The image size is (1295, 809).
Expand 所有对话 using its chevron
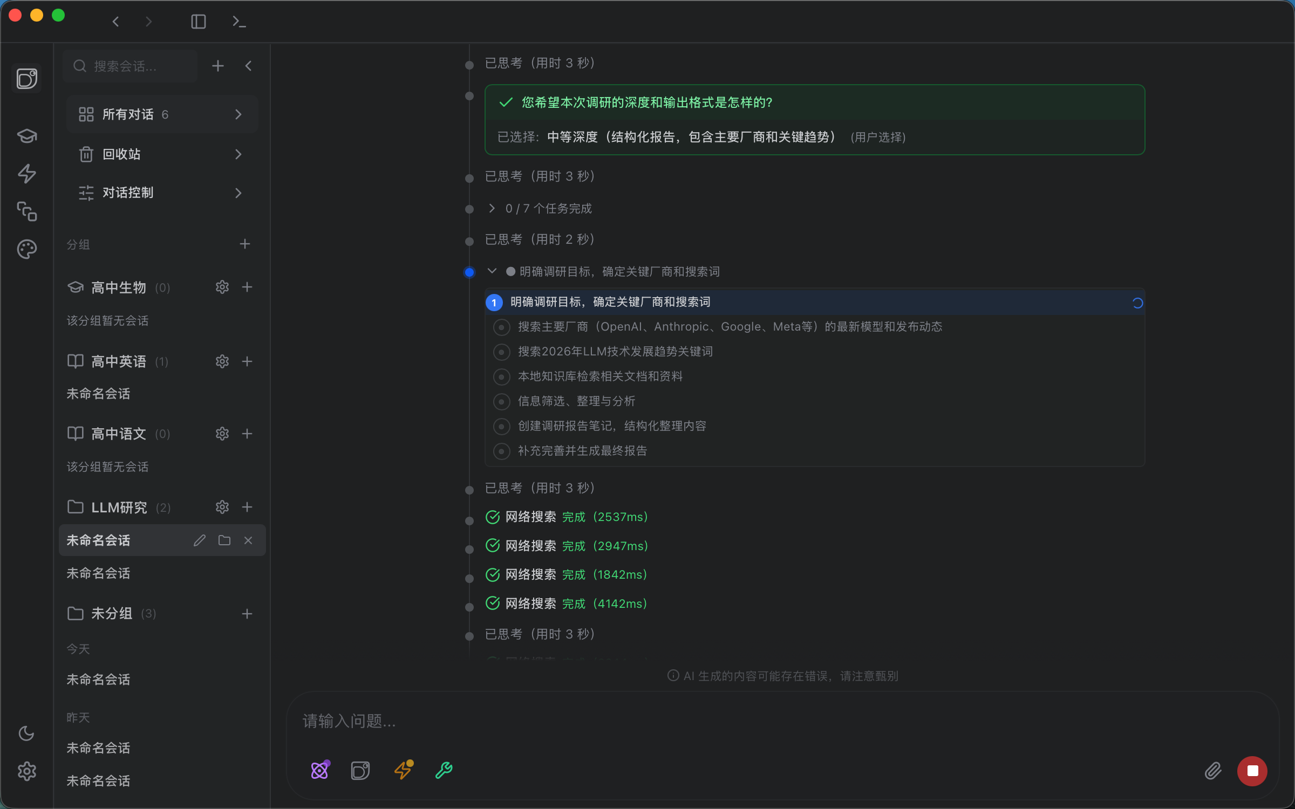pyautogui.click(x=238, y=114)
